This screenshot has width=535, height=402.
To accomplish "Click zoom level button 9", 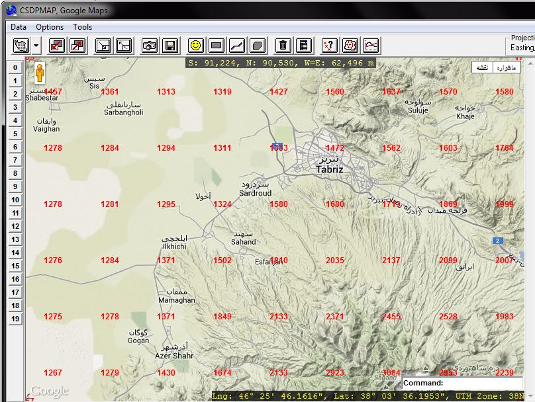I will (x=15, y=186).
